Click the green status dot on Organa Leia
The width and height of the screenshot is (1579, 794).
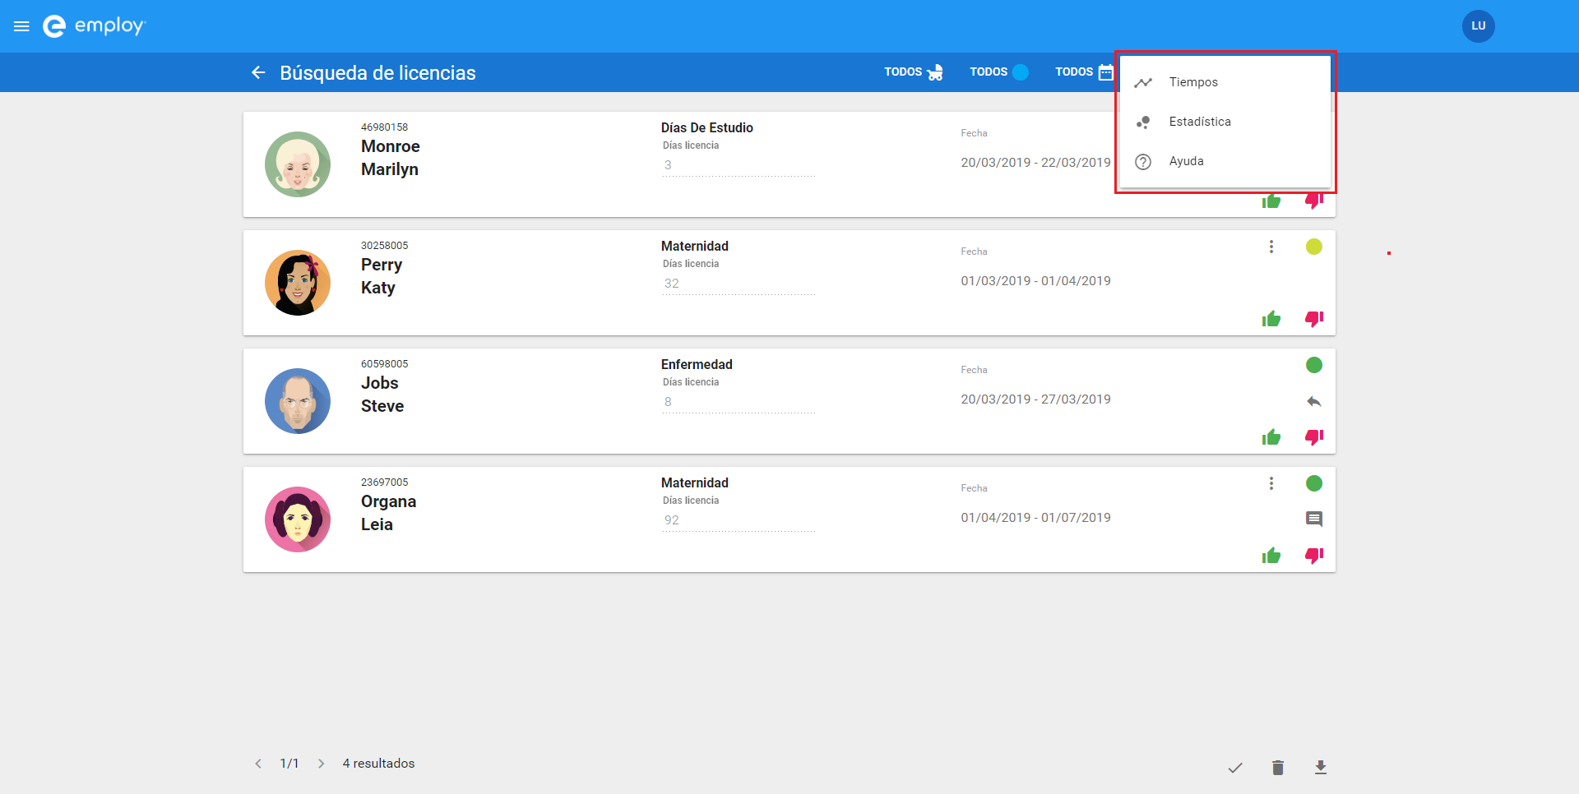point(1314,483)
